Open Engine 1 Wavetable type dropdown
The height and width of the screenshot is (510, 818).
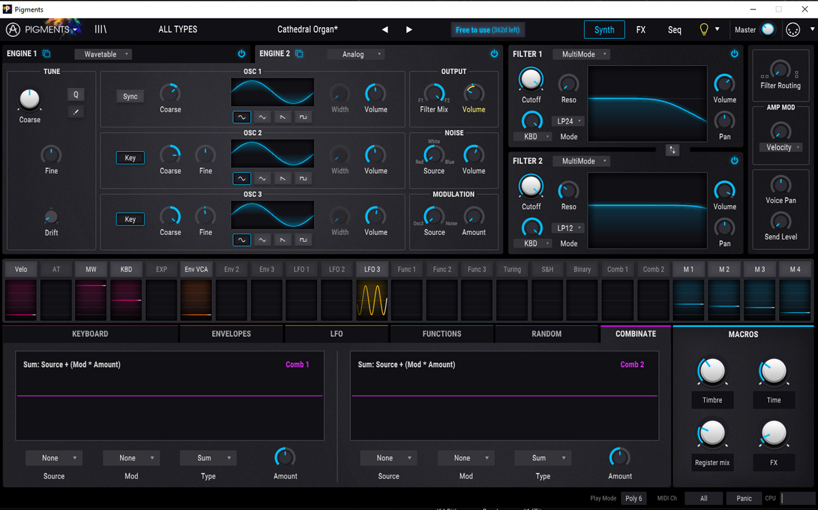(104, 54)
